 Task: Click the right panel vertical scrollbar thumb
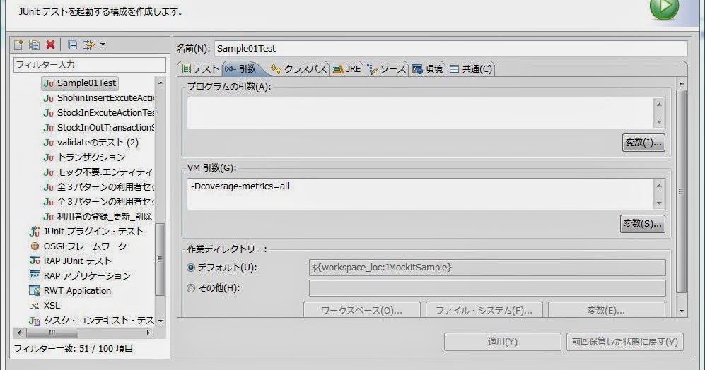pos(682,191)
